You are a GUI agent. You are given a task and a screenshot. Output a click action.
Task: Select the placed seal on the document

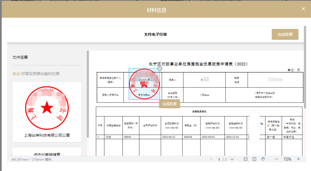click(144, 84)
